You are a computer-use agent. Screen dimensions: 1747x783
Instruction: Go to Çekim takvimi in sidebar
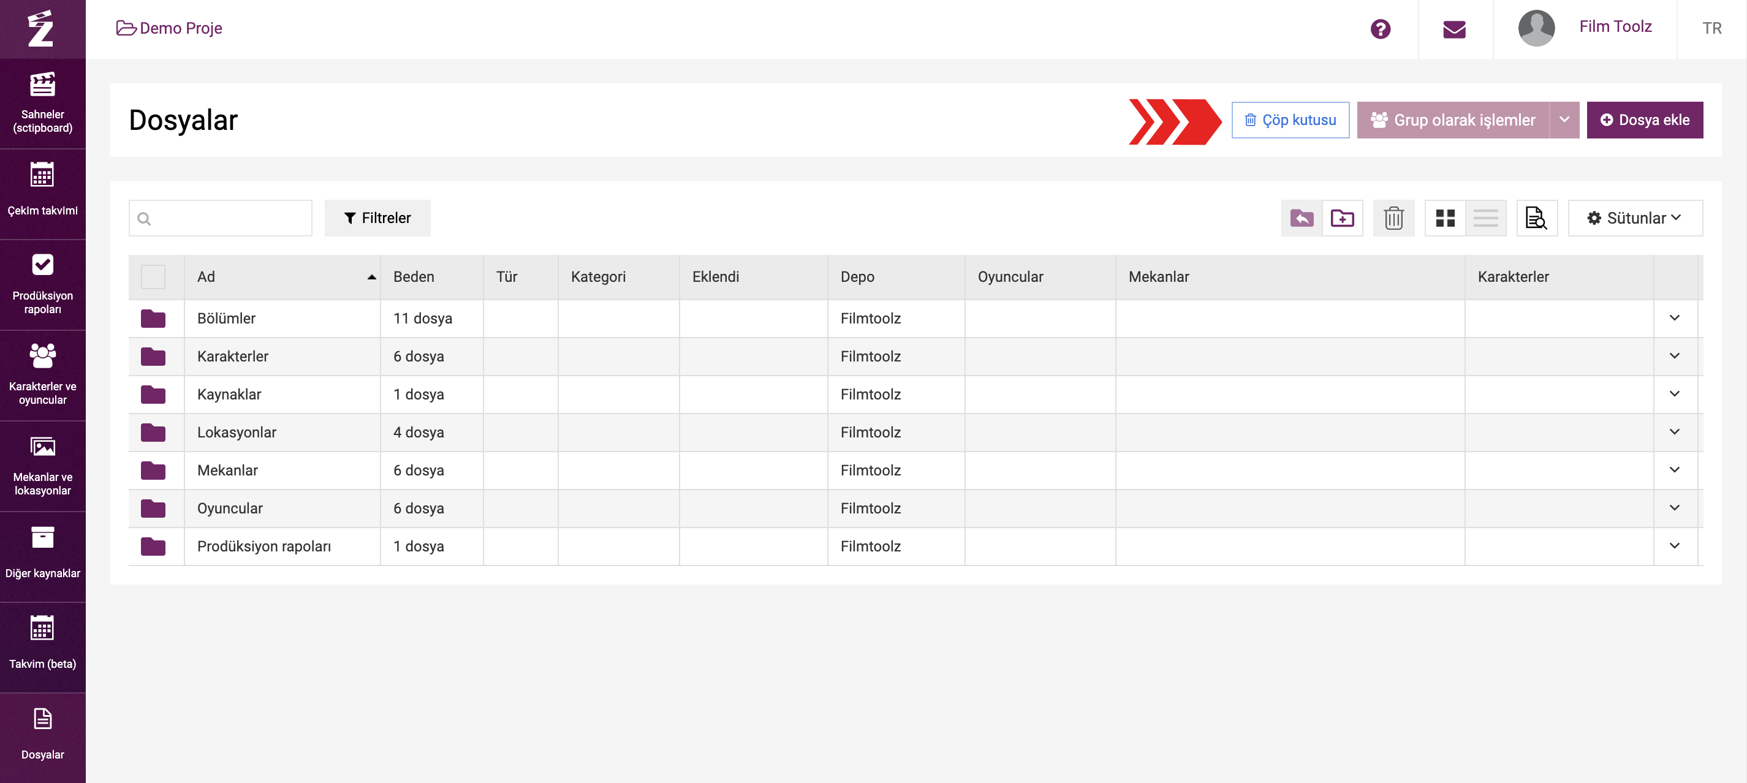pos(43,194)
